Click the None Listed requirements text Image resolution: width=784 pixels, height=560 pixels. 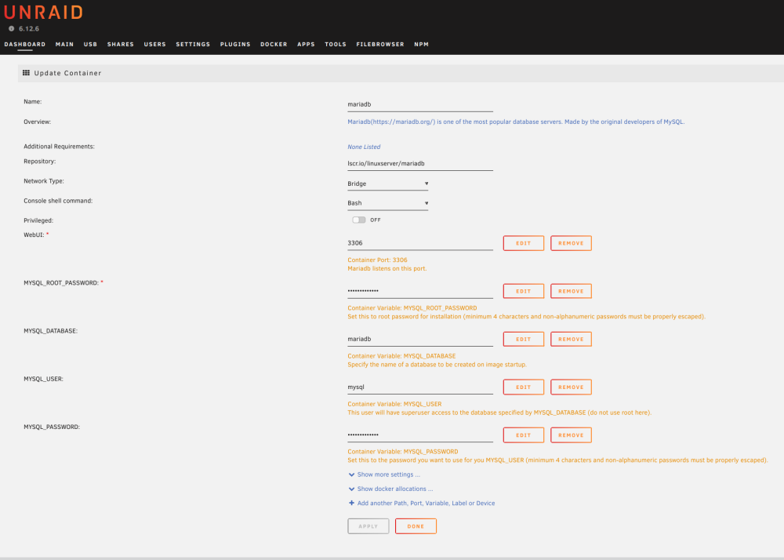(364, 147)
